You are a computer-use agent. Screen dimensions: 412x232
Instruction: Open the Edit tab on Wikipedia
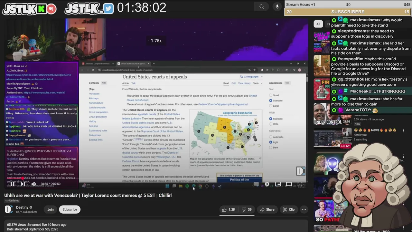point(234,83)
